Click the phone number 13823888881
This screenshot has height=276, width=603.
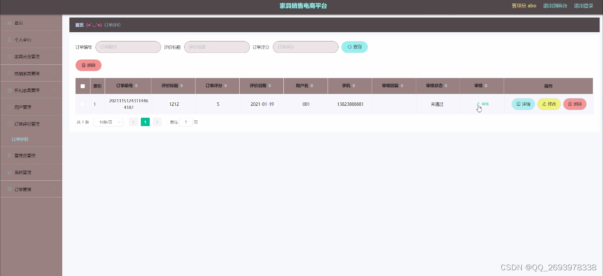pos(350,104)
